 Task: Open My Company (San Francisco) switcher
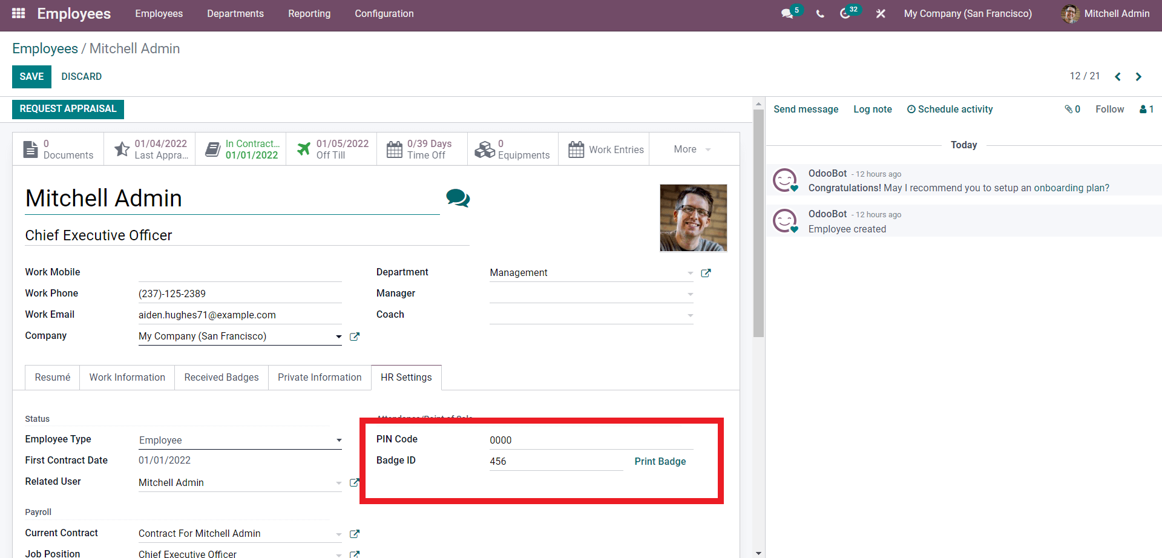point(968,13)
